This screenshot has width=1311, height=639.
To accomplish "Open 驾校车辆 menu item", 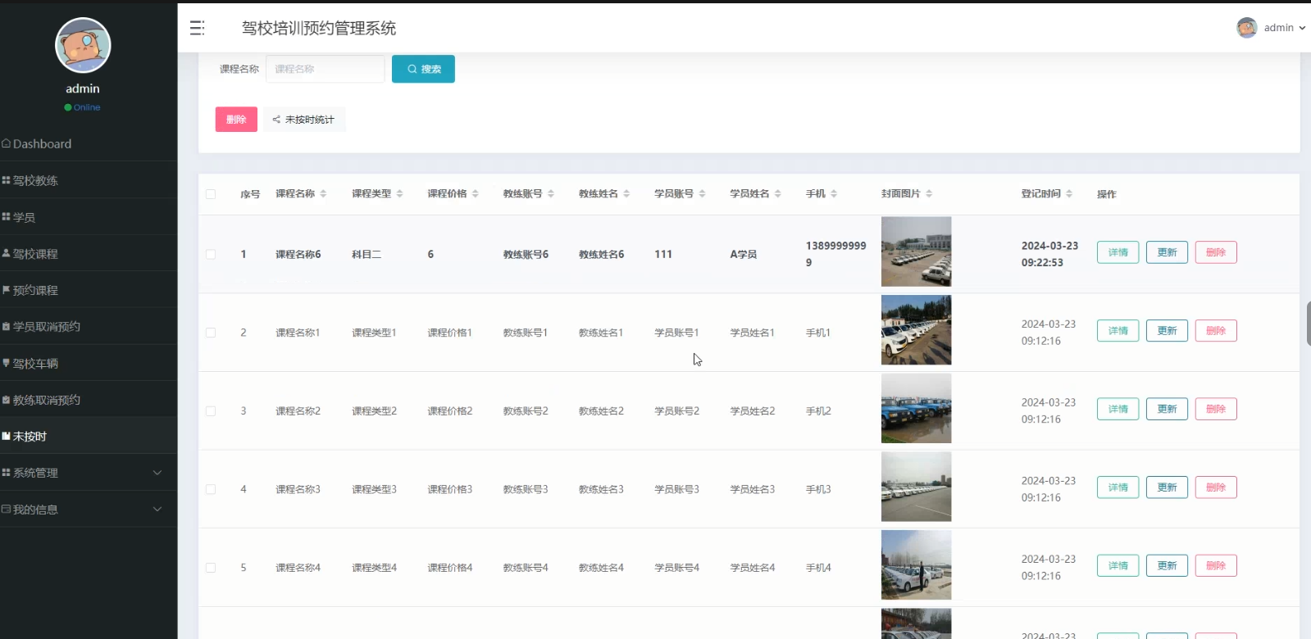I will pos(89,363).
